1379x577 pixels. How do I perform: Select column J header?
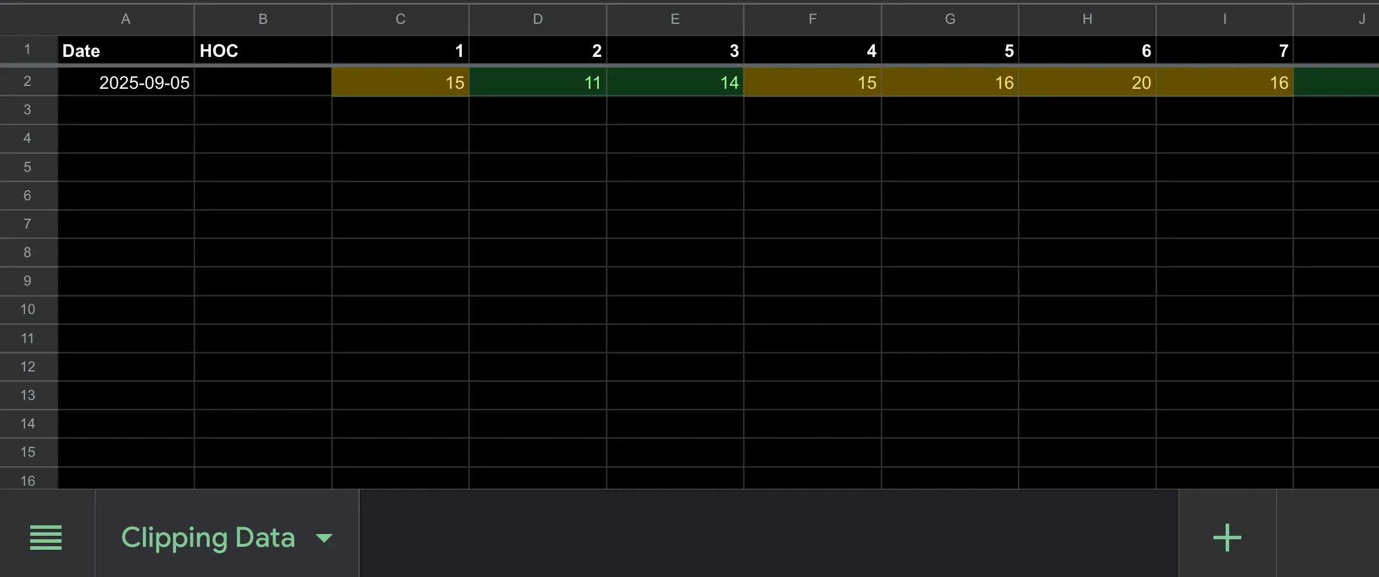point(1362,19)
